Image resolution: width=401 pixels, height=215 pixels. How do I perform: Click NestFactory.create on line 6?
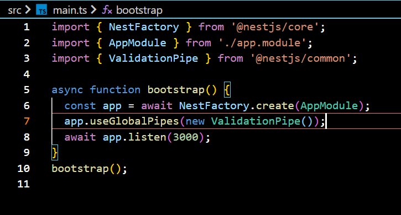click(x=237, y=106)
